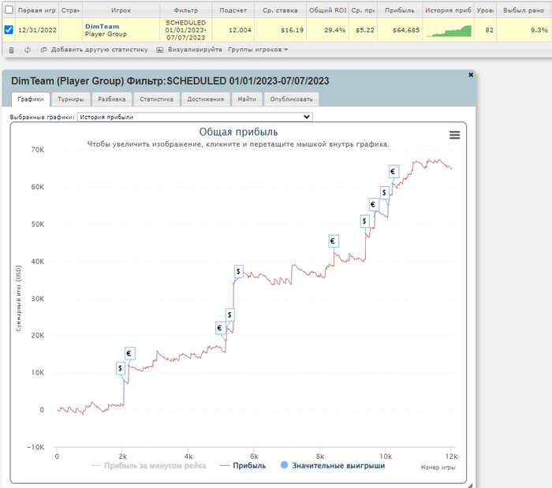Toggle Прибыль за минусом рейка legend series
552x488 pixels.
click(x=148, y=465)
